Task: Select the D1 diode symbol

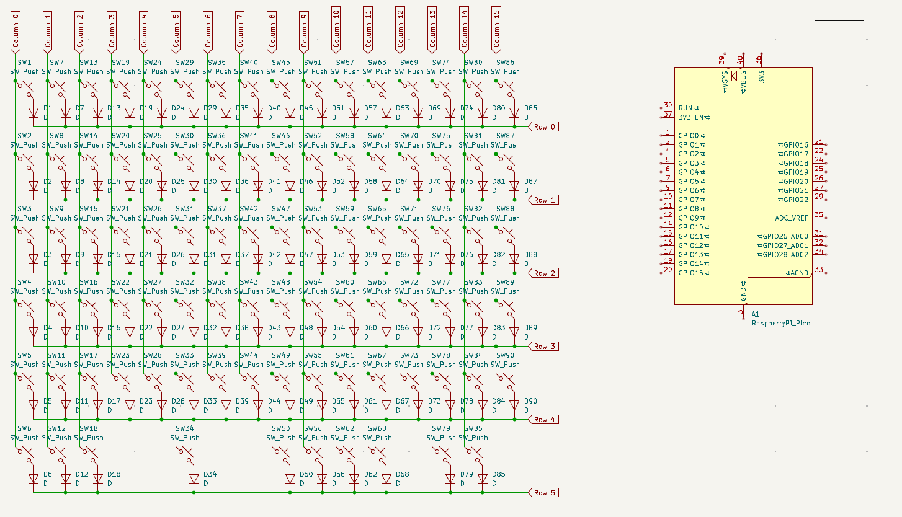Action: [x=33, y=113]
